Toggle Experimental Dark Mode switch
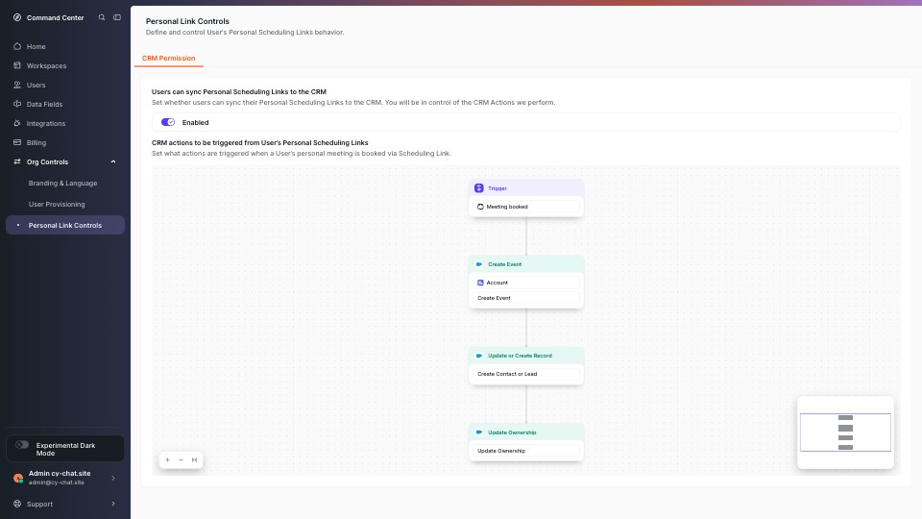 22,445
